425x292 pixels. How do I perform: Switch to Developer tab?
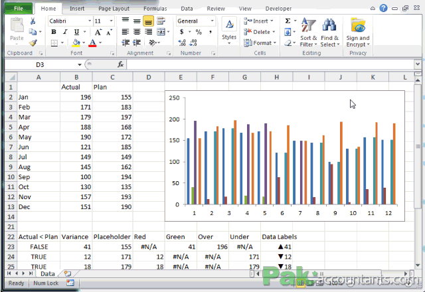[x=278, y=9]
